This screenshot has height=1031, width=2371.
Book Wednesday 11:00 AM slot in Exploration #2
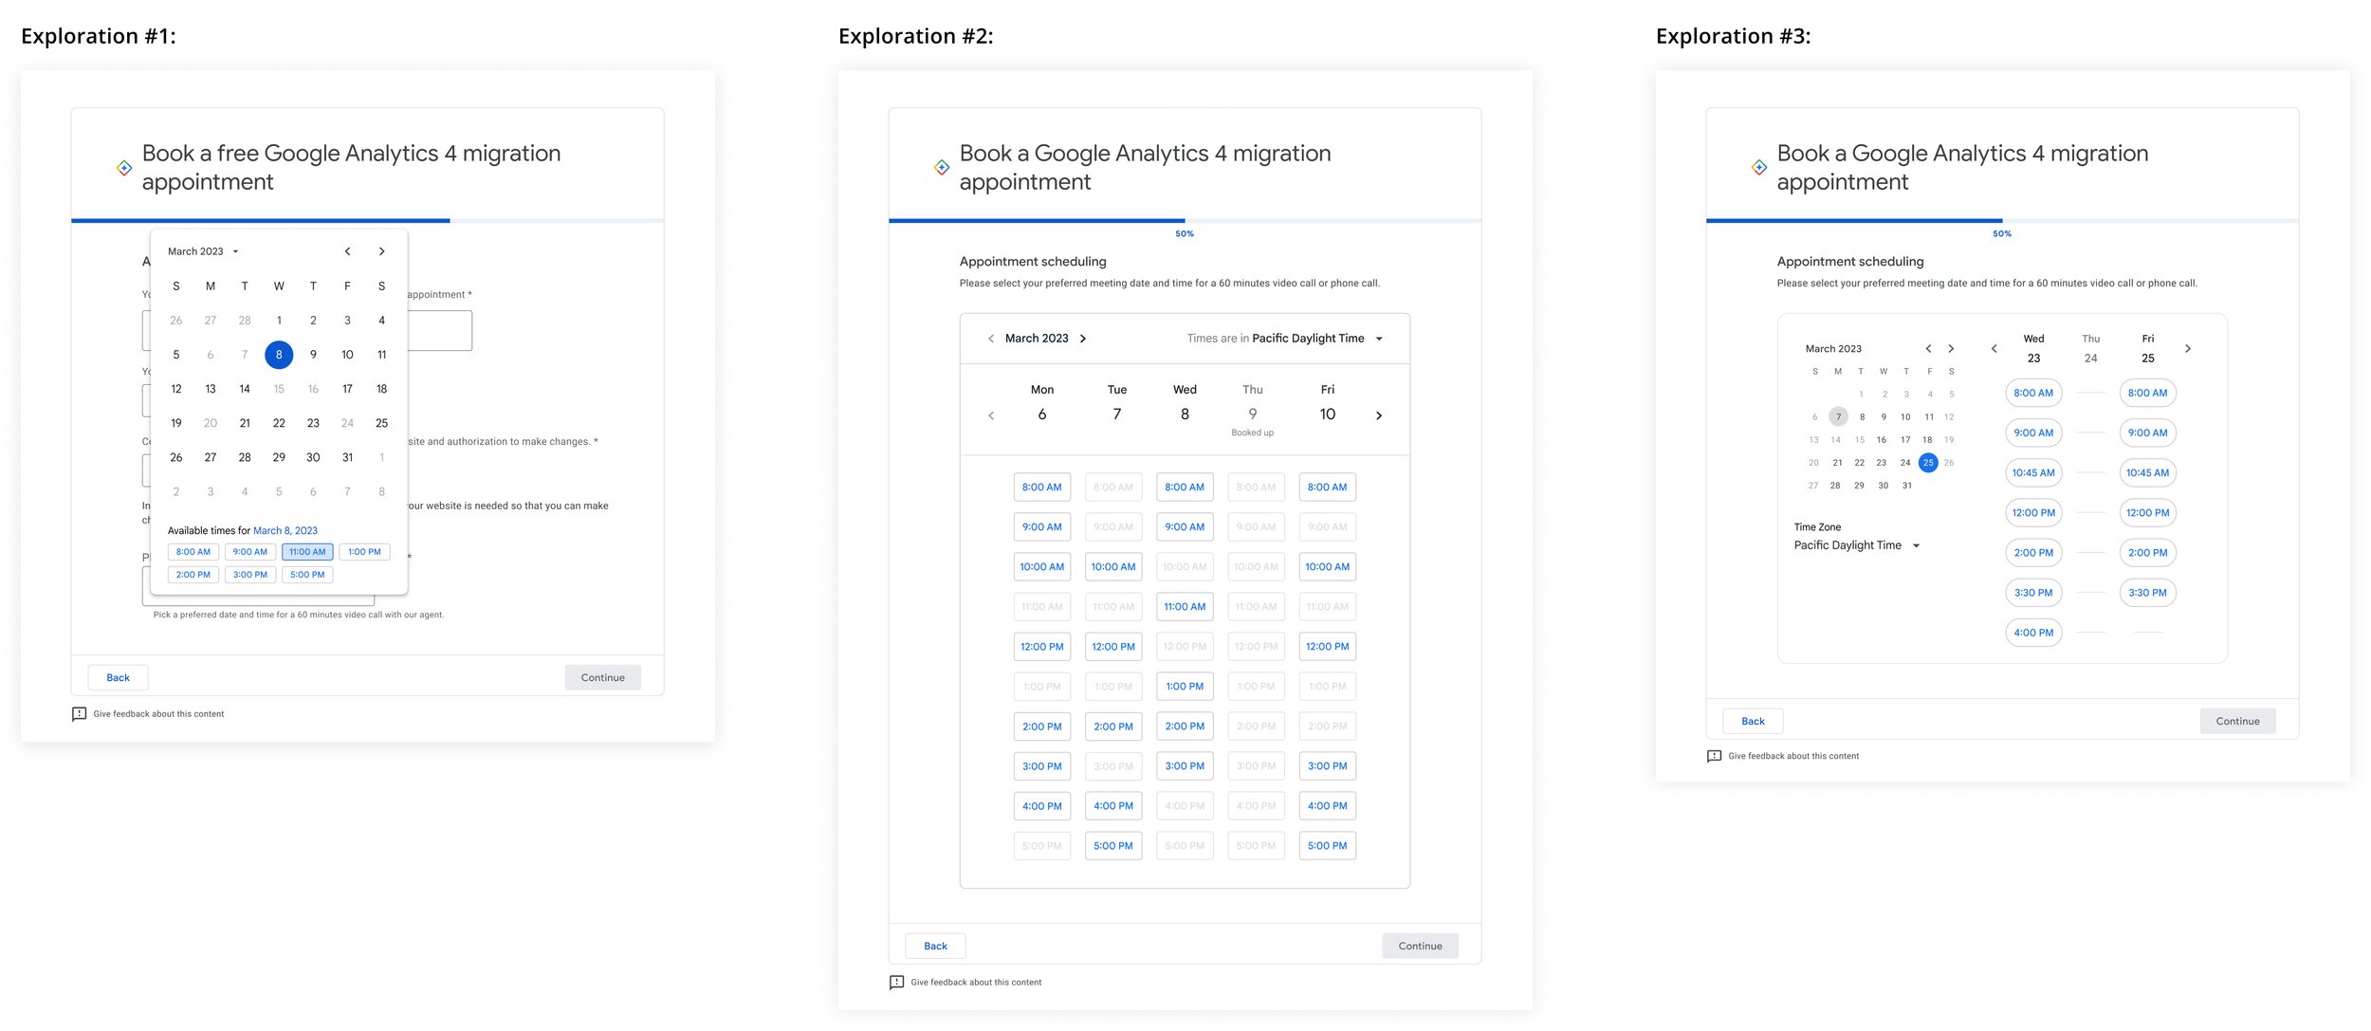tap(1185, 607)
